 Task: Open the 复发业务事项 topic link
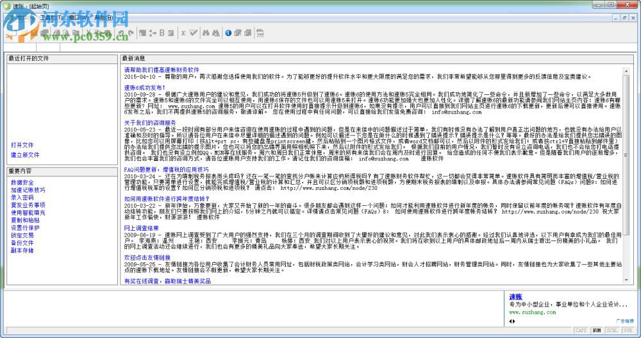pos(28,205)
